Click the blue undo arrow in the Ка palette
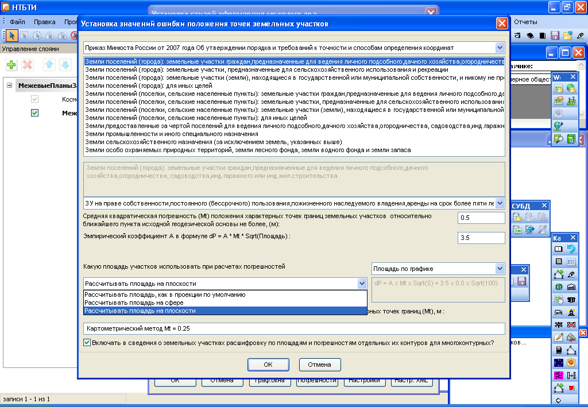Viewport: 588px width, 407px height. point(571,249)
